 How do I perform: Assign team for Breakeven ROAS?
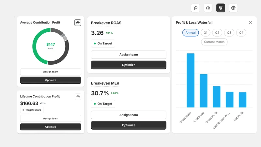(129, 55)
